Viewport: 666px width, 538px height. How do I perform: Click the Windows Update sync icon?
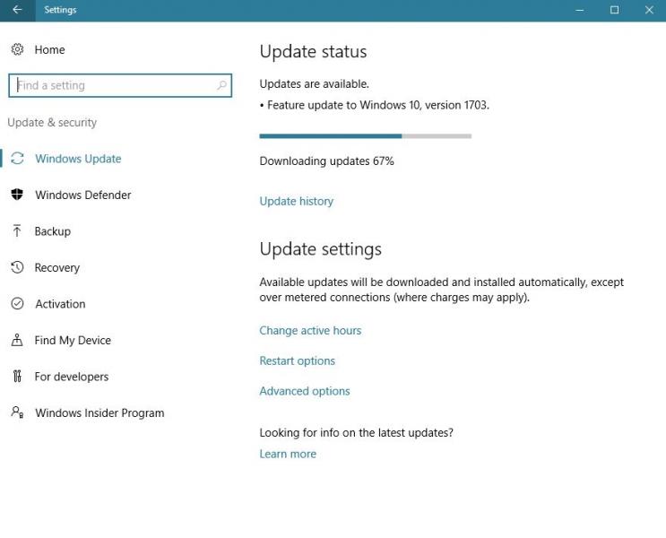point(17,159)
